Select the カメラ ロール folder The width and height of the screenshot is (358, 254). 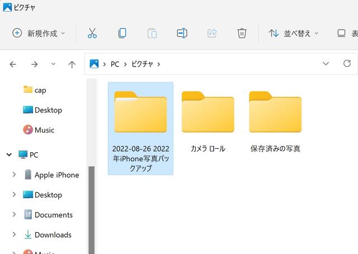point(208,122)
